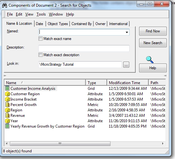Screen dimensions: 175x159
Task: Click the grid icon beside Customer Income Analysis
Action: click(7, 88)
